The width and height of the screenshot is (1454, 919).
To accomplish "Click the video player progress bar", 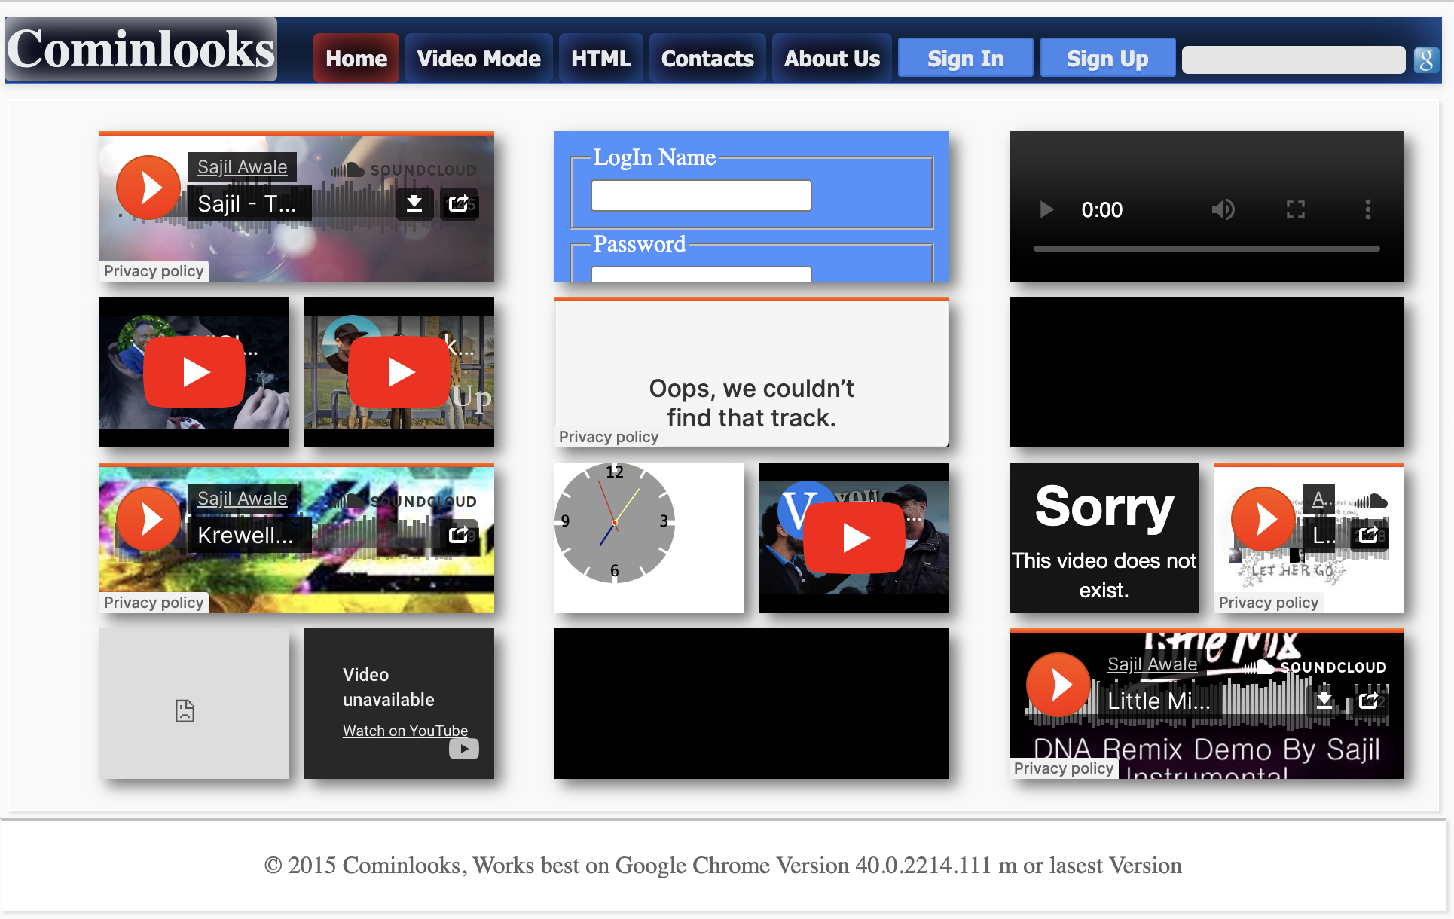I will (x=1205, y=249).
